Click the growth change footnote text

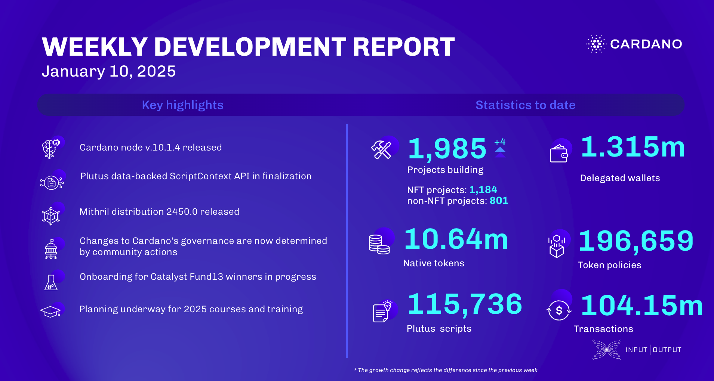(x=446, y=370)
